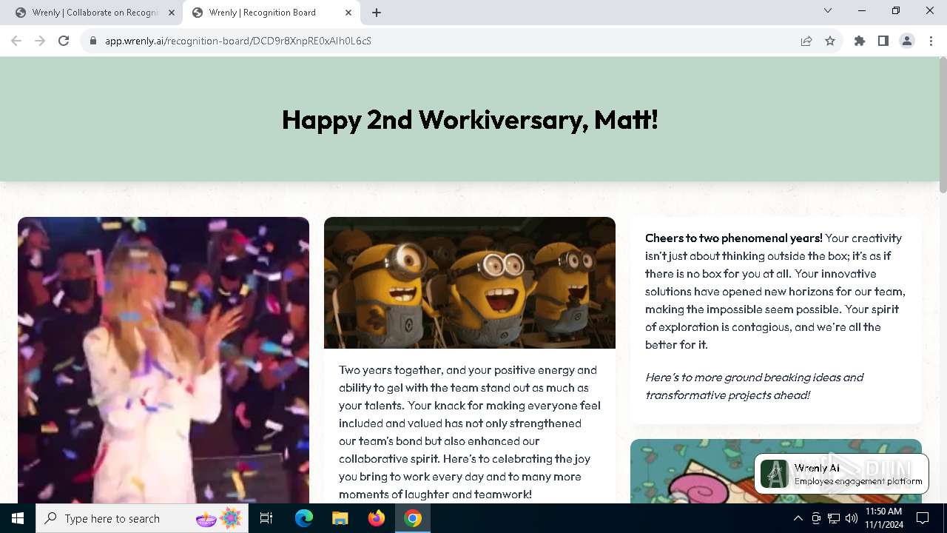
Task: Click the 'Two years together' message text
Action: [x=470, y=432]
